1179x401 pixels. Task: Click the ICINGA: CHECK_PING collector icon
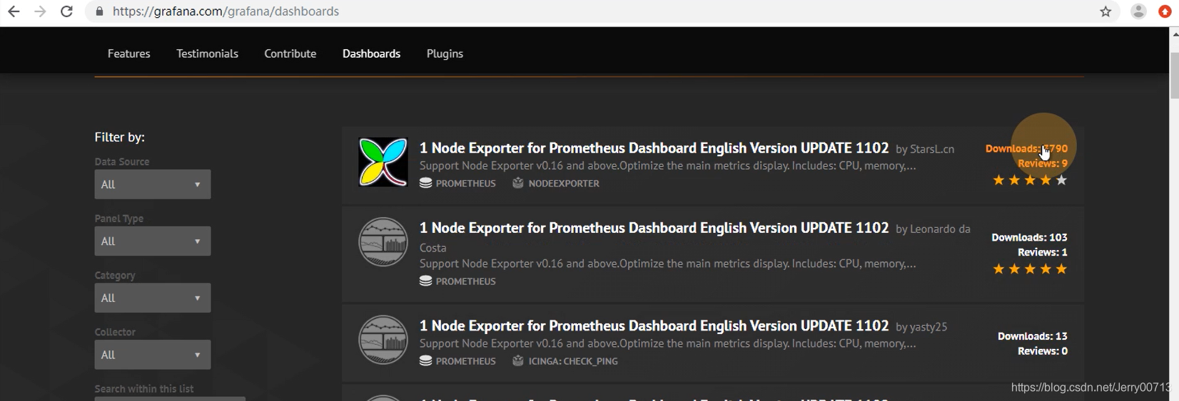point(518,361)
